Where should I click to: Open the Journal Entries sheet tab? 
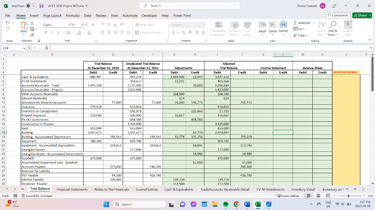tap(146, 189)
